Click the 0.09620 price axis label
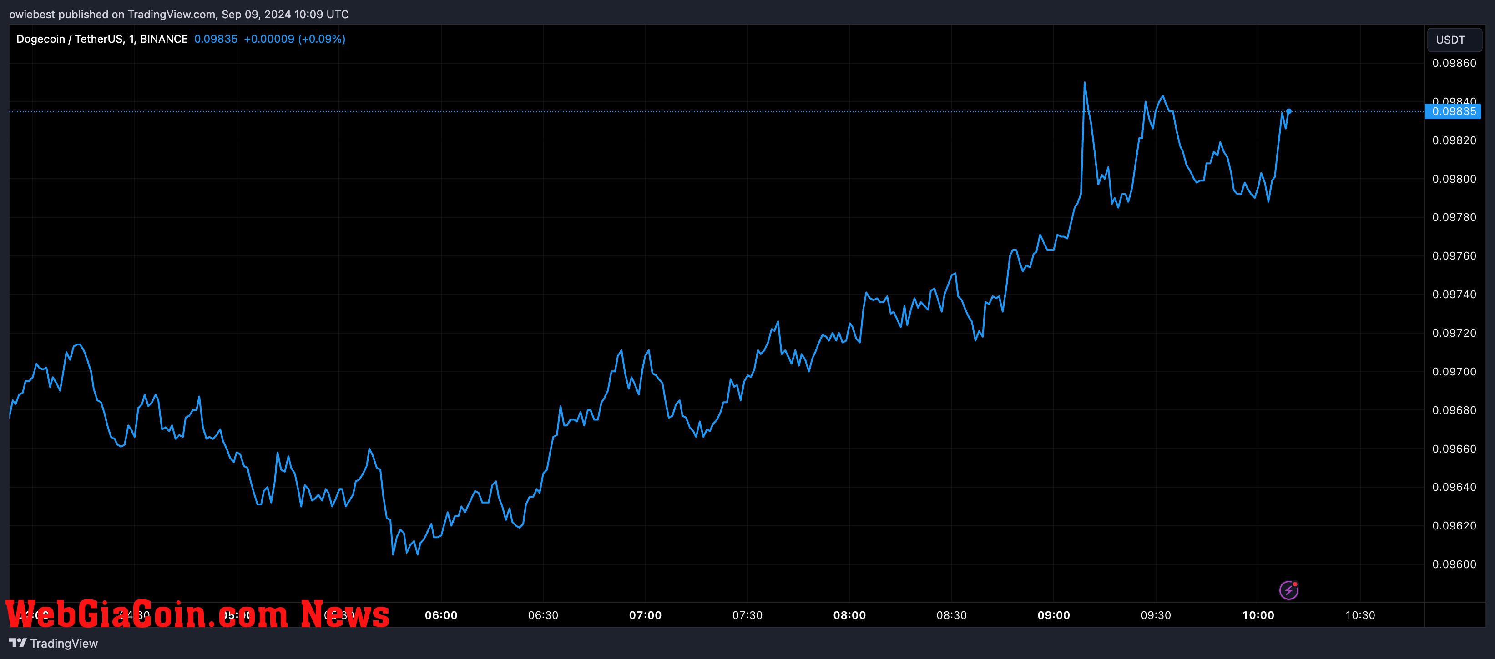This screenshot has height=659, width=1495. click(1454, 526)
